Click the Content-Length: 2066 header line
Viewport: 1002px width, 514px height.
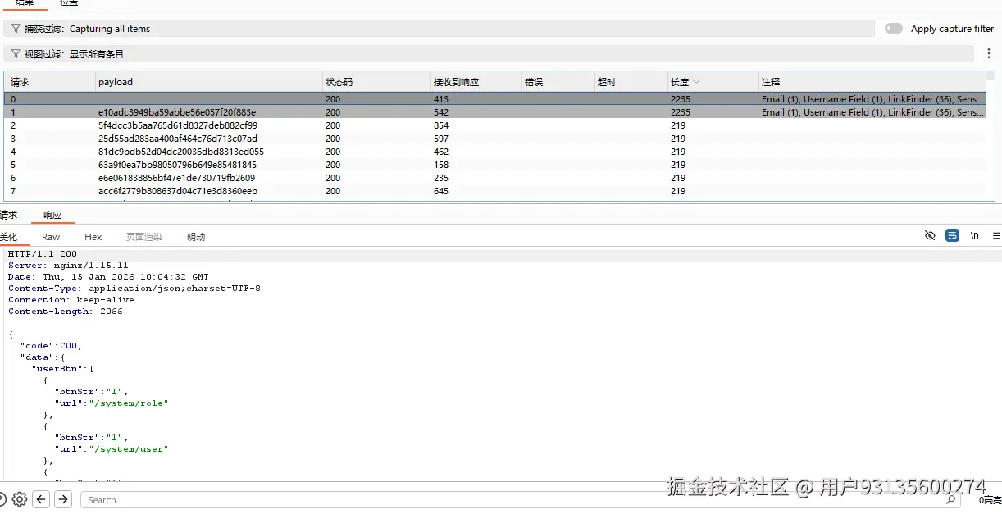click(x=66, y=311)
